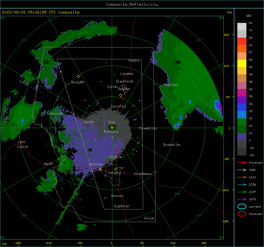
Task: Click the Blackfalds city label
Action: 125,81
